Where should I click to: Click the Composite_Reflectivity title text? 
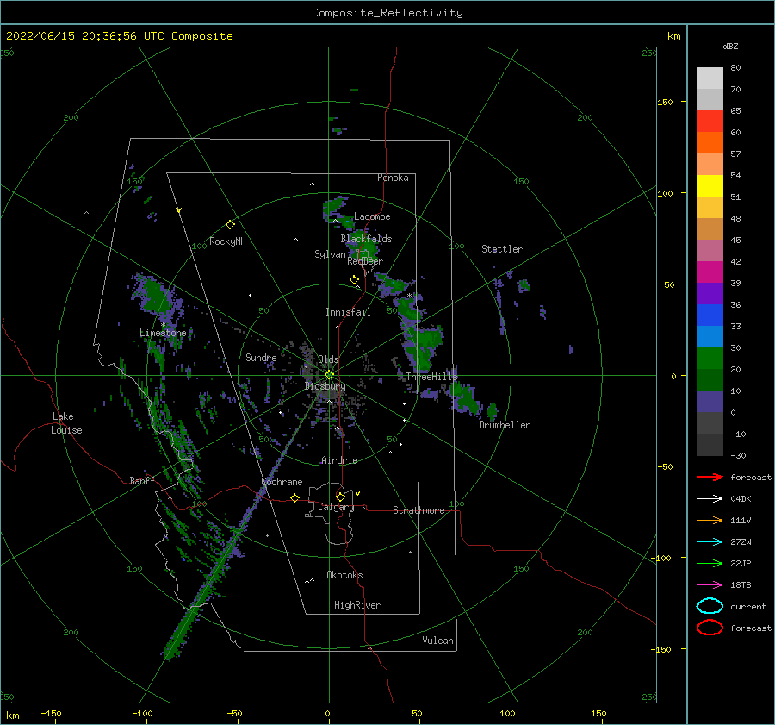point(387,13)
